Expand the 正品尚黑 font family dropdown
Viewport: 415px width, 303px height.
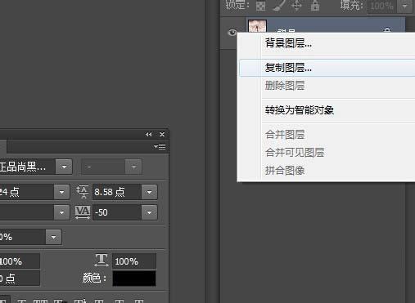64,167
